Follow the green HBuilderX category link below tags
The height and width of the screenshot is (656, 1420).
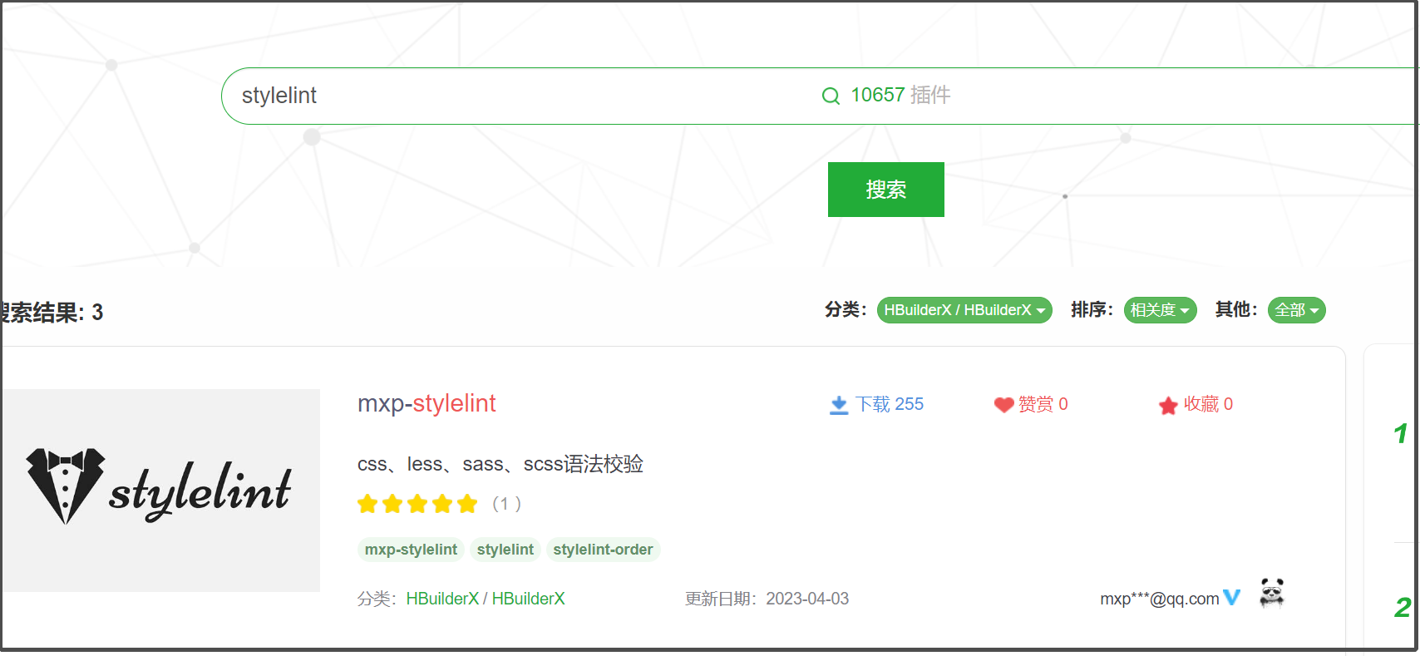(442, 599)
